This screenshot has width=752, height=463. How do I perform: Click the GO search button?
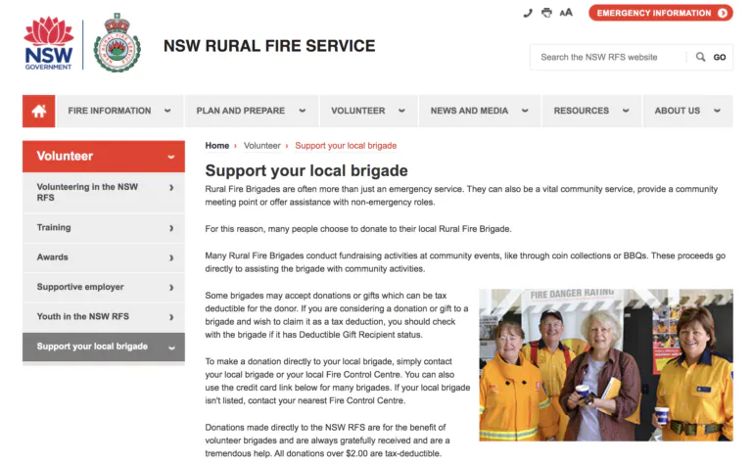tap(720, 57)
